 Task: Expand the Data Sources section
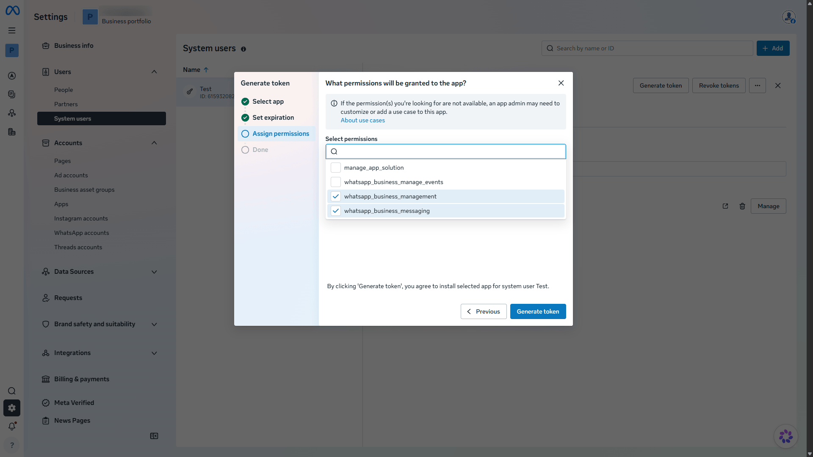[154, 272]
